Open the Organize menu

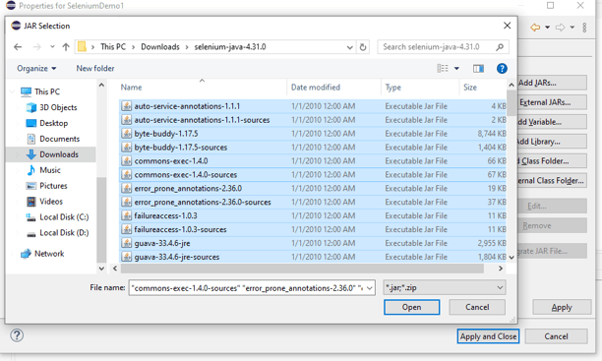tap(36, 68)
